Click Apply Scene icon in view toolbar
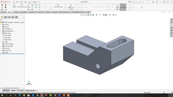Screen dimensions: 173x97 point(106,15)
